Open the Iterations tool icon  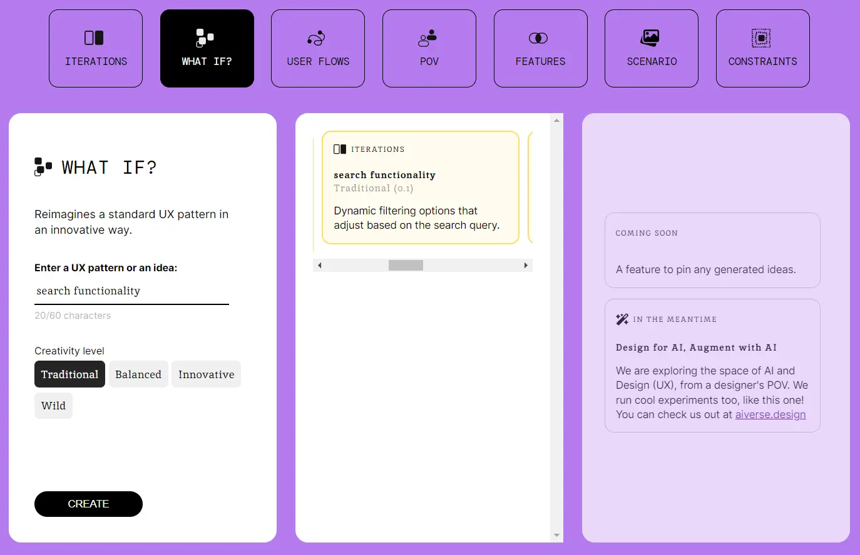pyautogui.click(x=94, y=38)
